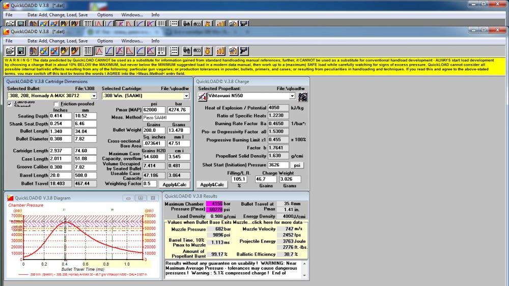
Task: Open Data: Add, Change, Load, Save menu in front window
Action: [x=58, y=41]
